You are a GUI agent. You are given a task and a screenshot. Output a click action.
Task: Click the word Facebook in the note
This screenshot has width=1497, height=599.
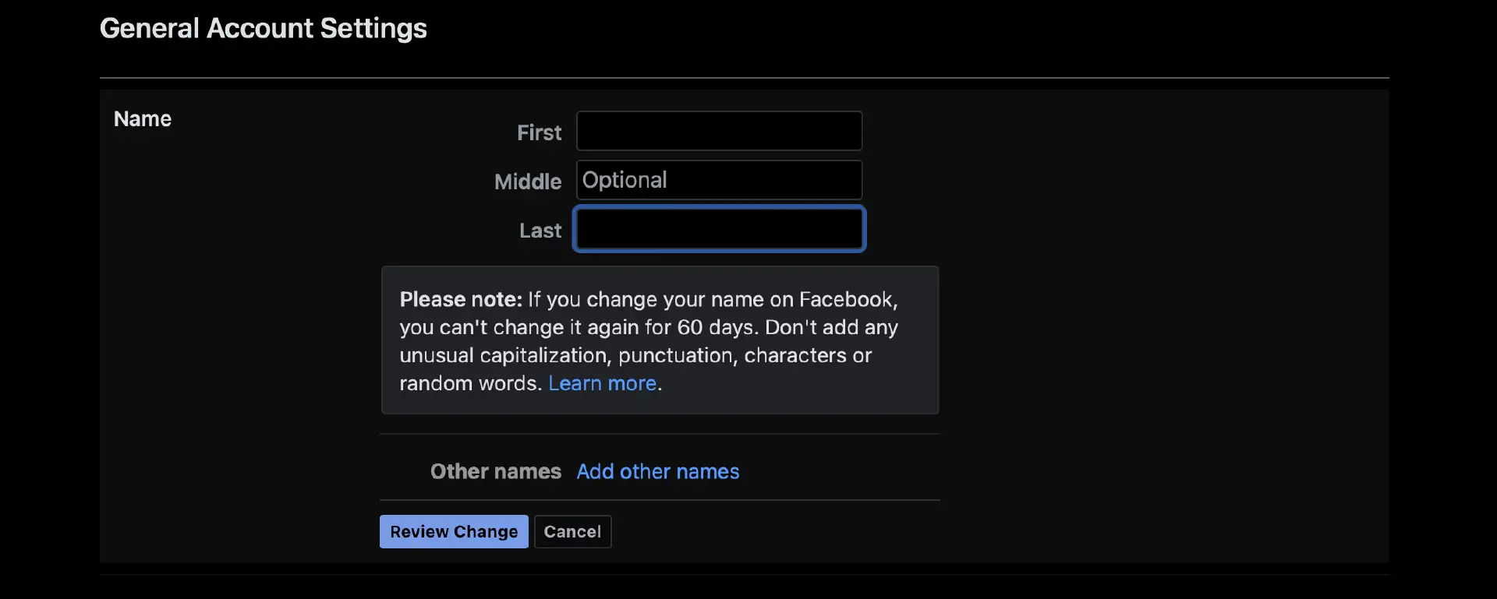847,299
